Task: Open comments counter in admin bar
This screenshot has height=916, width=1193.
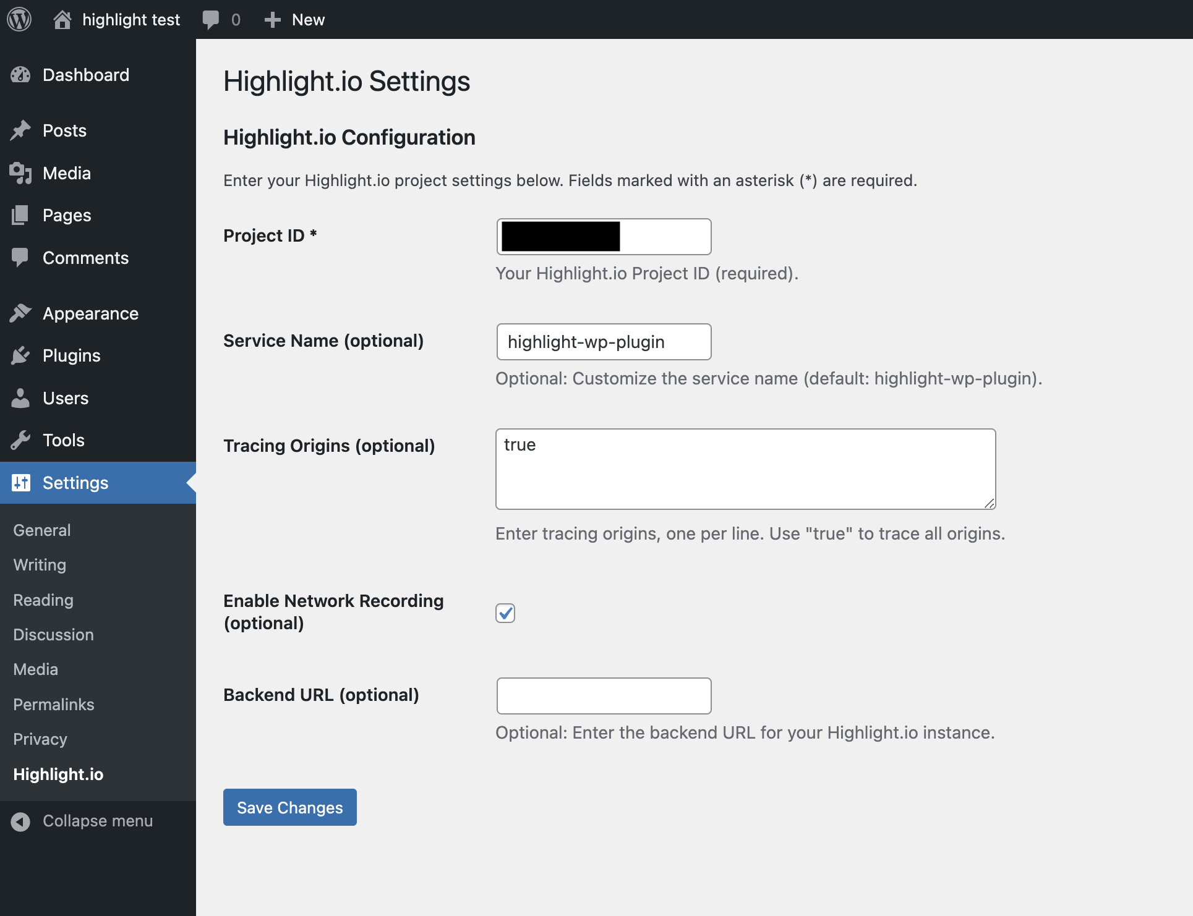Action: [x=221, y=19]
